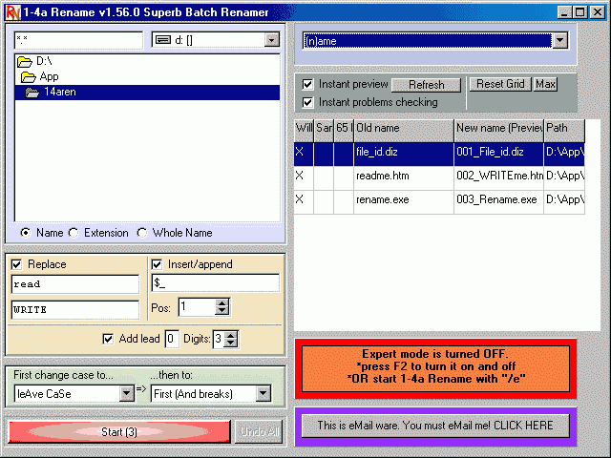Click the Will column header

pyautogui.click(x=304, y=130)
